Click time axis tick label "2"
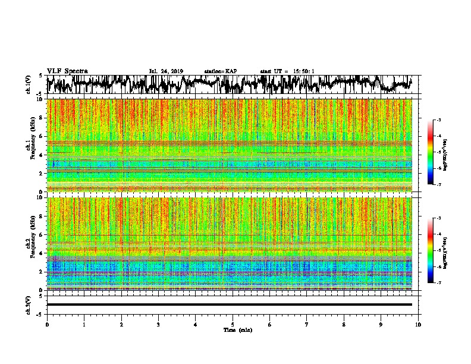Viewport: 471px width, 364px height. coord(121,324)
